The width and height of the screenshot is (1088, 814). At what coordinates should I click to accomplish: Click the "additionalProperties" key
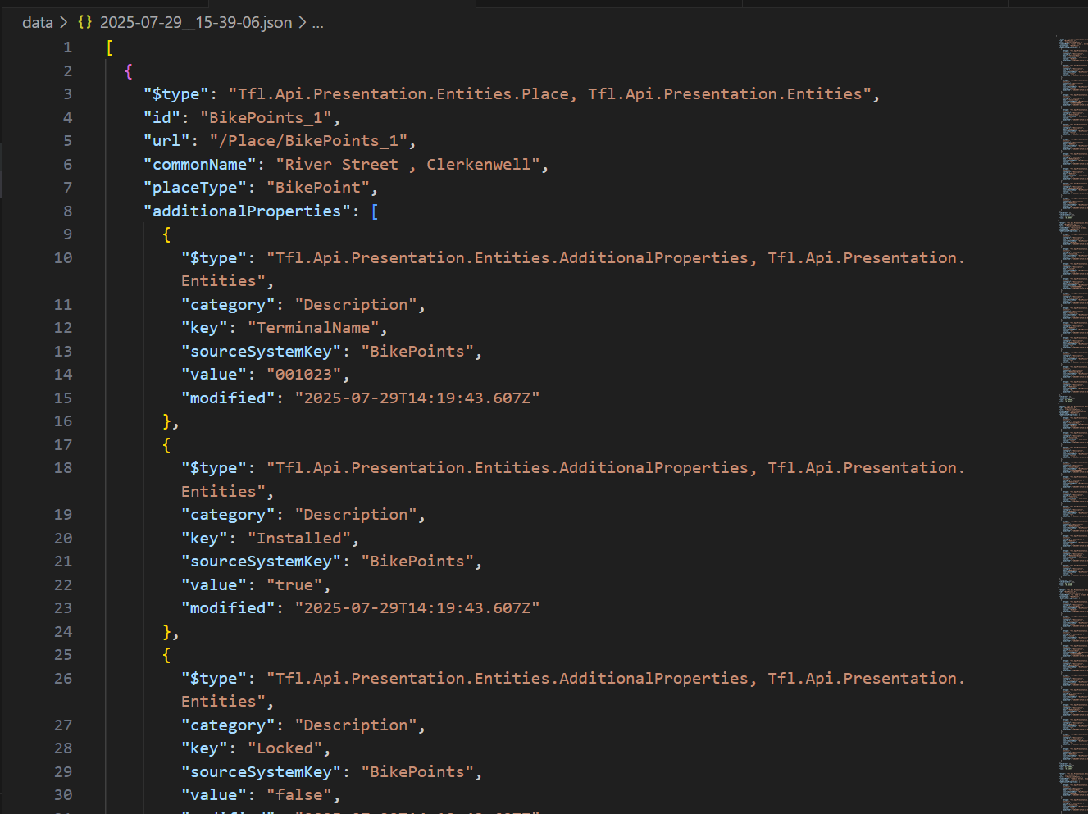click(247, 211)
